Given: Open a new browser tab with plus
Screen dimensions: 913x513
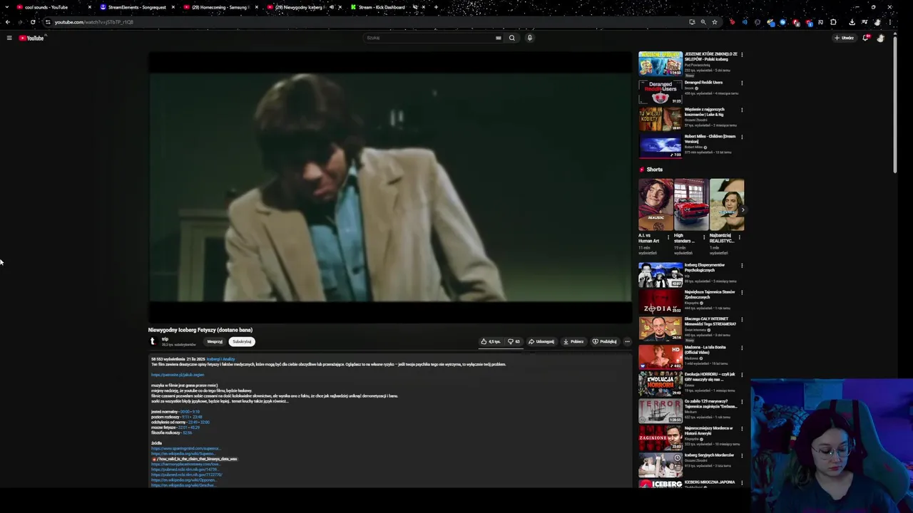Looking at the screenshot, I should point(436,7).
